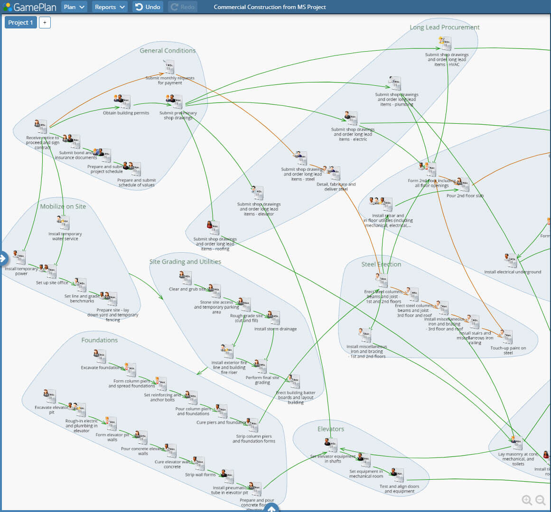The image size is (551, 512).
Task: Click the zoom out control
Action: click(540, 500)
